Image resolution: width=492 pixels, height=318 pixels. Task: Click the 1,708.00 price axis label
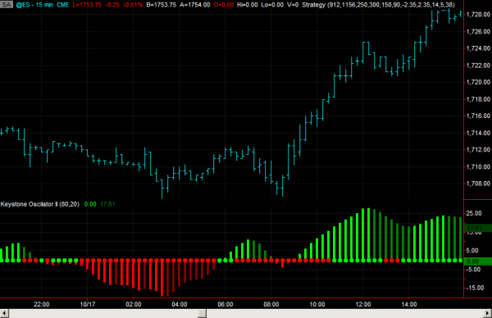(478, 184)
